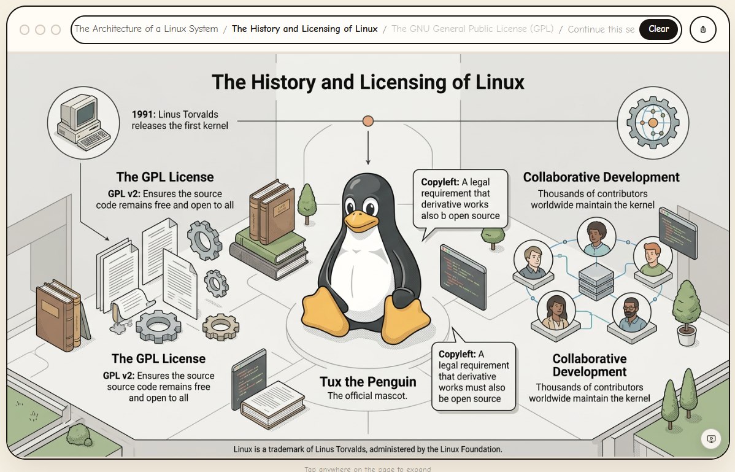This screenshot has height=472, width=735.
Task: Open the share icon in the top bar
Action: click(702, 29)
